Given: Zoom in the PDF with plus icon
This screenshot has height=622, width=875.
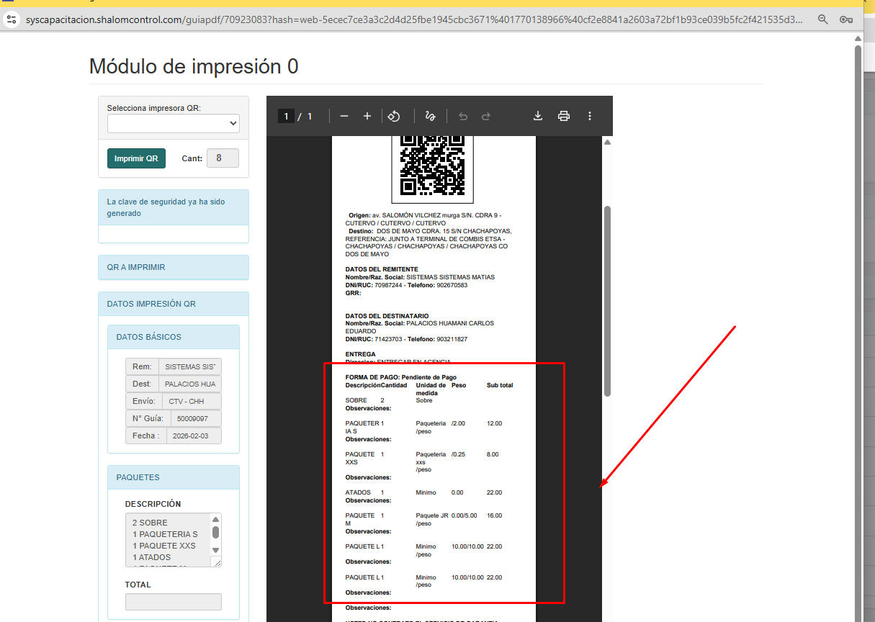Looking at the screenshot, I should click(x=367, y=116).
